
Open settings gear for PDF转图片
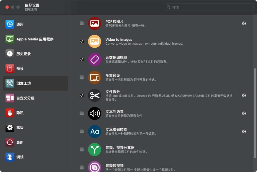coord(244,23)
